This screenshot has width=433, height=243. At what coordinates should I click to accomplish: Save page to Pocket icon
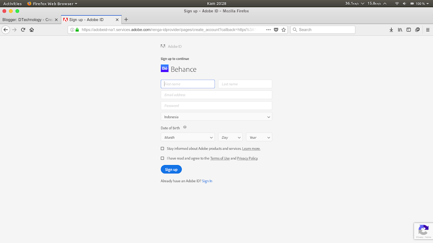click(x=276, y=30)
